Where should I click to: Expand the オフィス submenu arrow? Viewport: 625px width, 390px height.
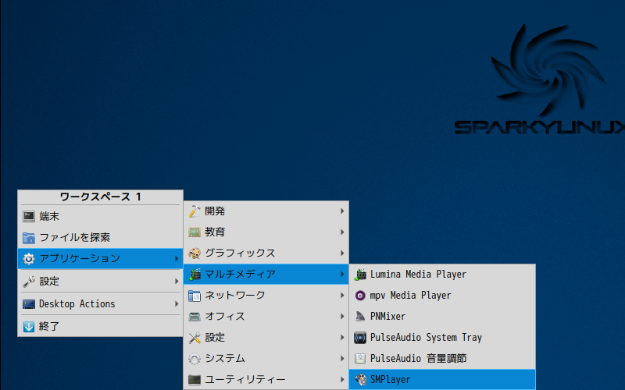click(342, 317)
